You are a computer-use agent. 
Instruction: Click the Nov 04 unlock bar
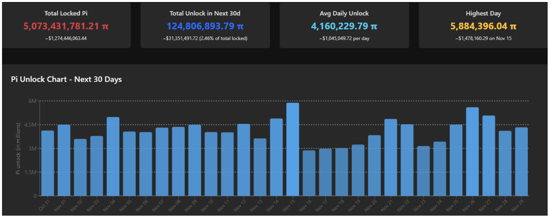[113, 157]
